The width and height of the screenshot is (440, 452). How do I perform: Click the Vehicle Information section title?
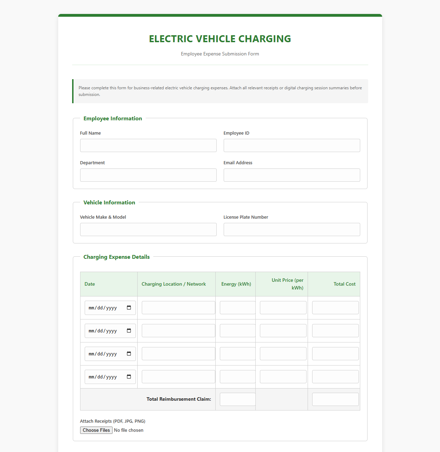[x=109, y=203]
